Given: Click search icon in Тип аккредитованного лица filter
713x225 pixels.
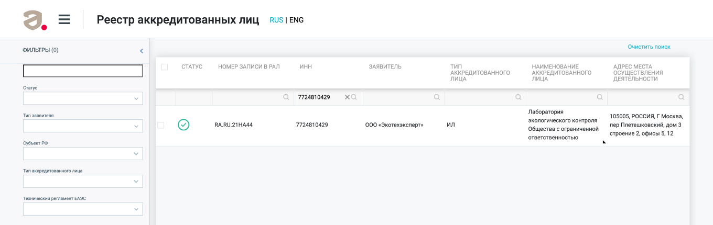Looking at the screenshot, I should tap(518, 97).
